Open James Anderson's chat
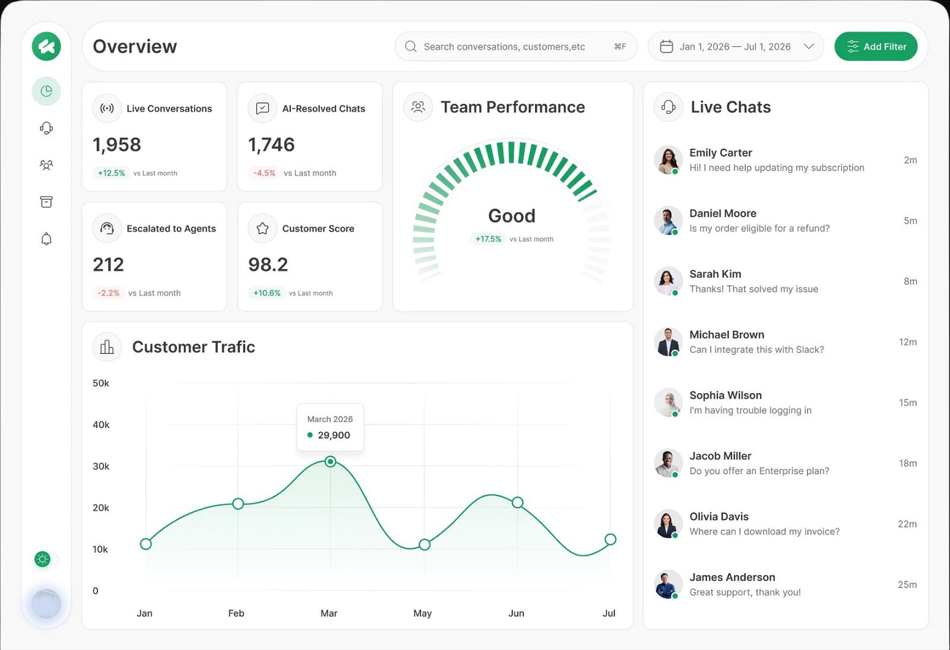Viewport: 950px width, 650px height. pos(786,585)
